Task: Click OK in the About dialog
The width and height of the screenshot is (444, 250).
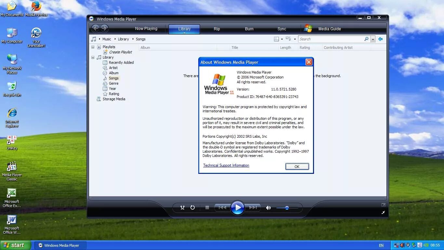Action: (297, 166)
